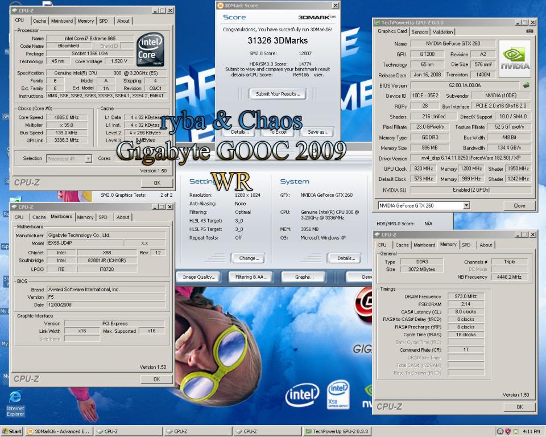Switch to TechPowerUp GPU-Z taskbar item
The height and width of the screenshot is (437, 546).
tap(337, 431)
